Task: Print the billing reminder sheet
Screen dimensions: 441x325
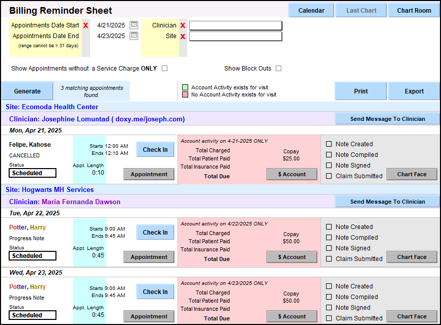Action: click(361, 91)
